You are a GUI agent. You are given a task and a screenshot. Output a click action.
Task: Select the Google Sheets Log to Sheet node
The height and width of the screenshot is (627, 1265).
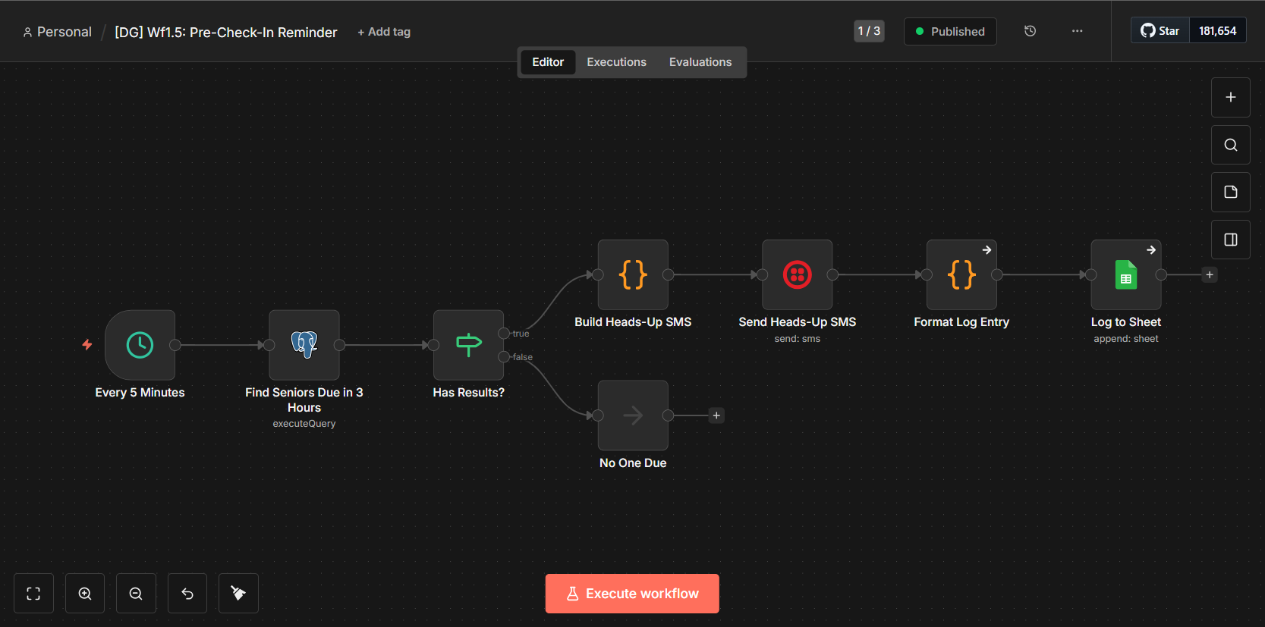click(x=1125, y=274)
